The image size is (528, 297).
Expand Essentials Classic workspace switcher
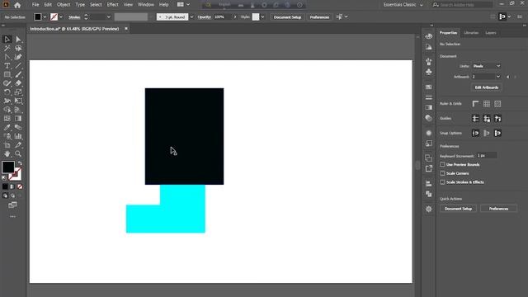[x=403, y=5]
